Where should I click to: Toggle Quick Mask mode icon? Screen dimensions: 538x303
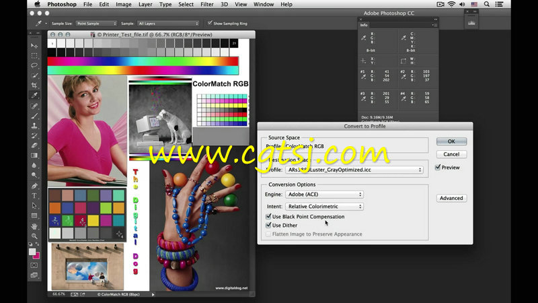34,265
